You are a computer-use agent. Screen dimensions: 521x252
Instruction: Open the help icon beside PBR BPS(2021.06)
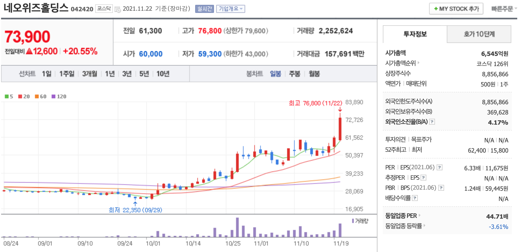[x=441, y=188]
